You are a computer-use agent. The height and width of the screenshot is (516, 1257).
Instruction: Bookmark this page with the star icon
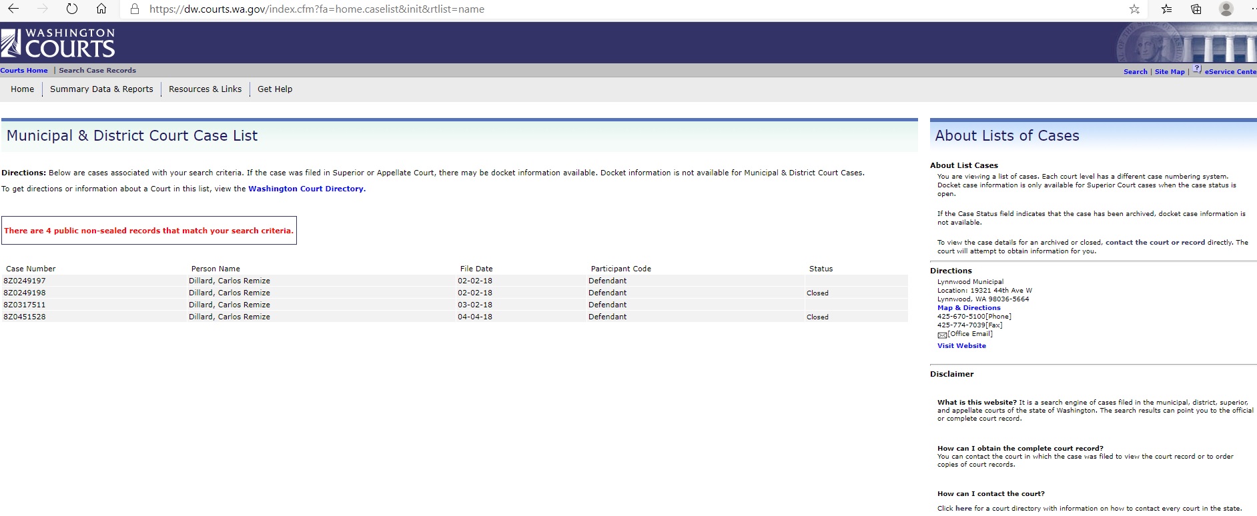tap(1134, 9)
